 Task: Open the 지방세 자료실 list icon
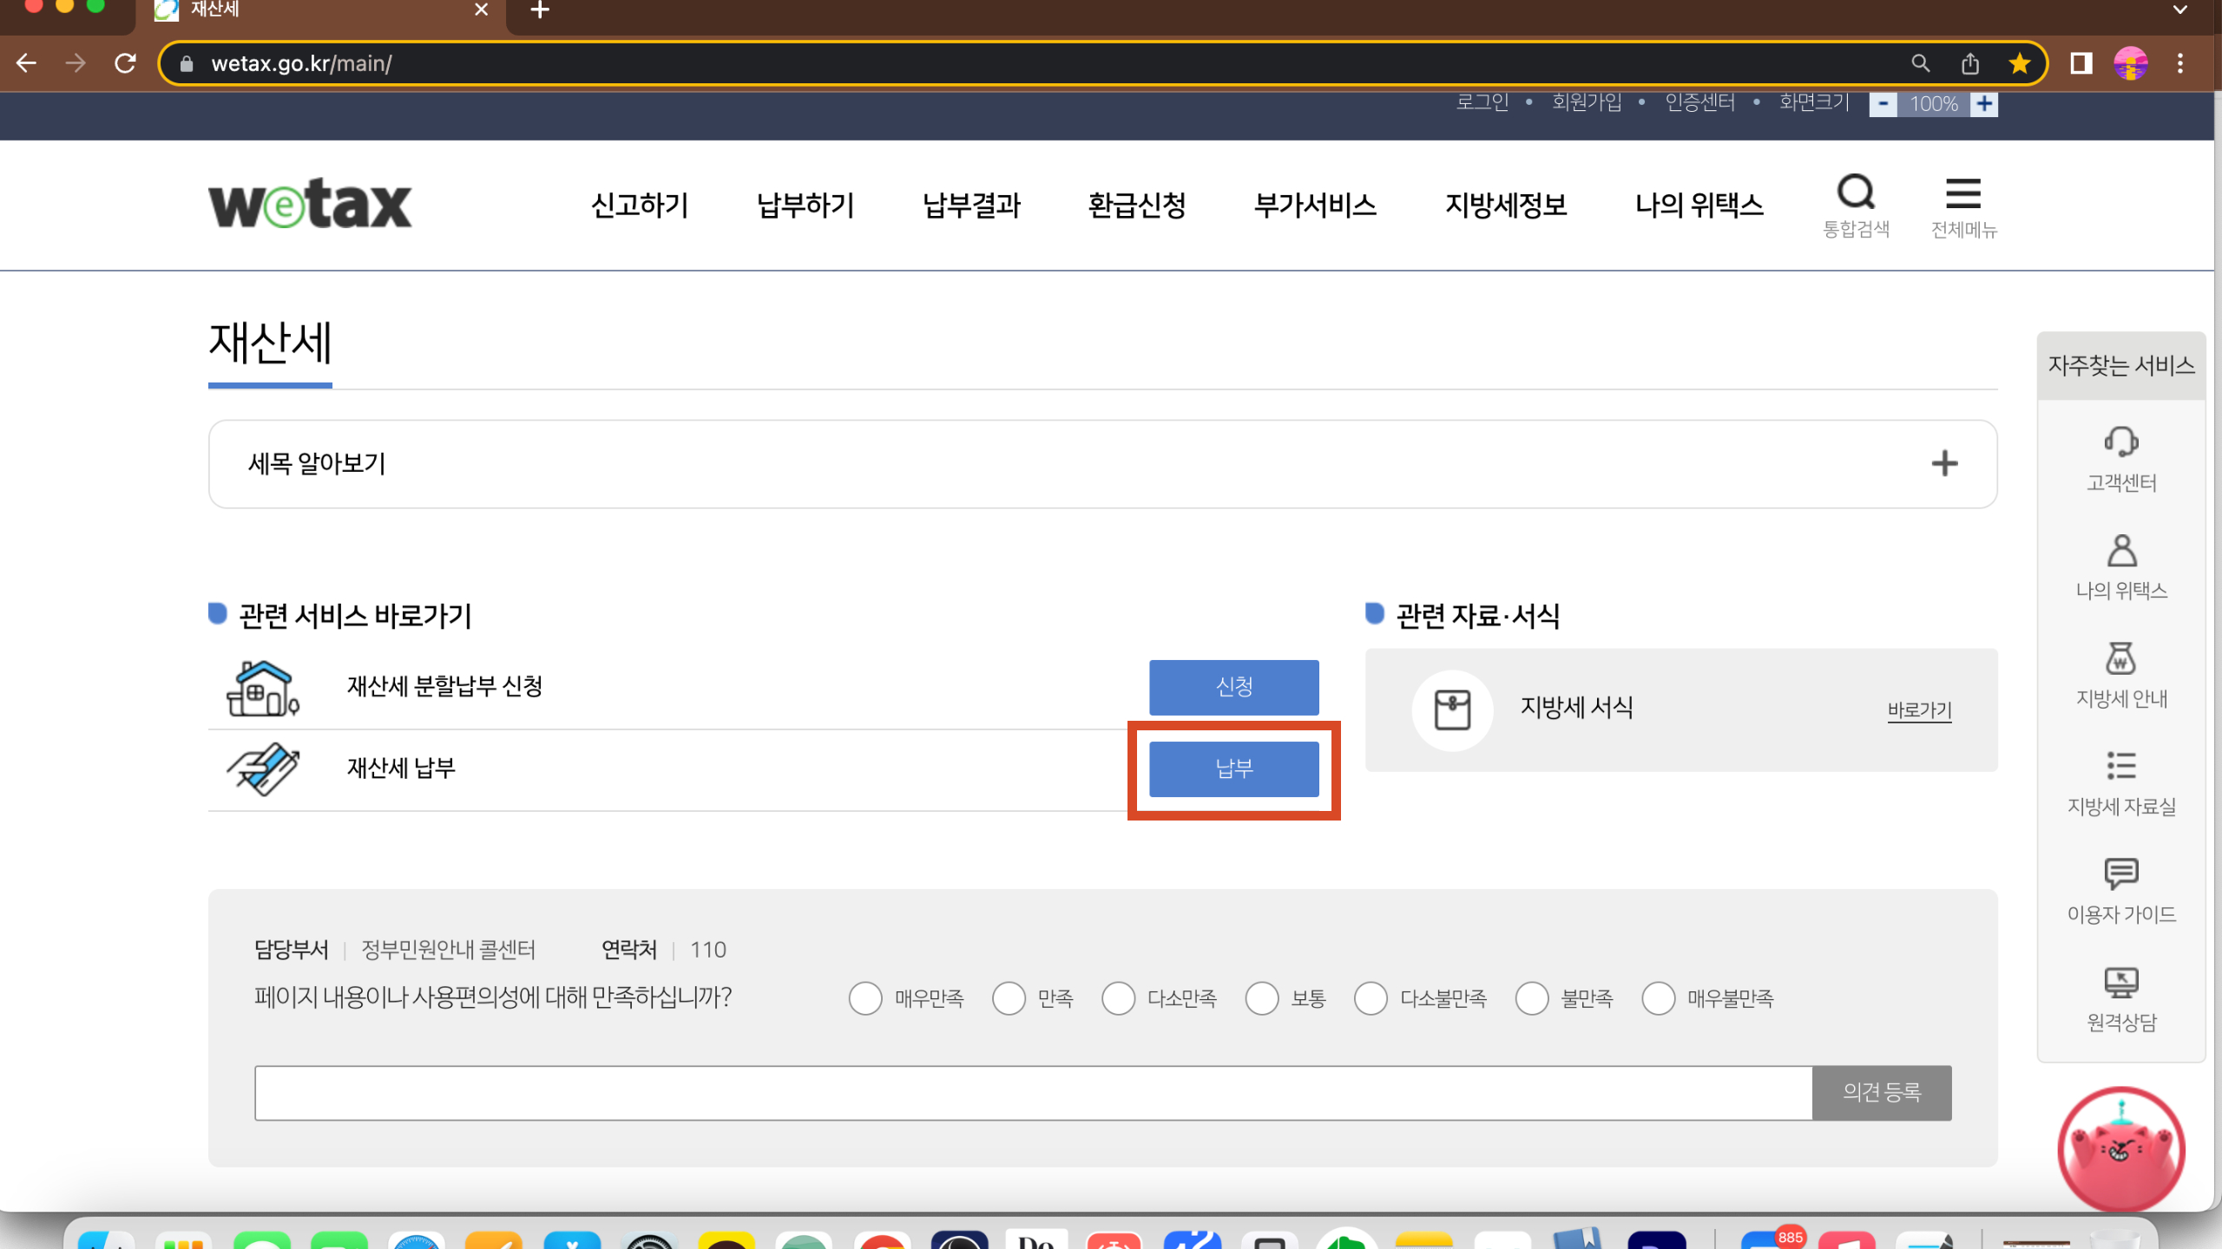(2120, 766)
